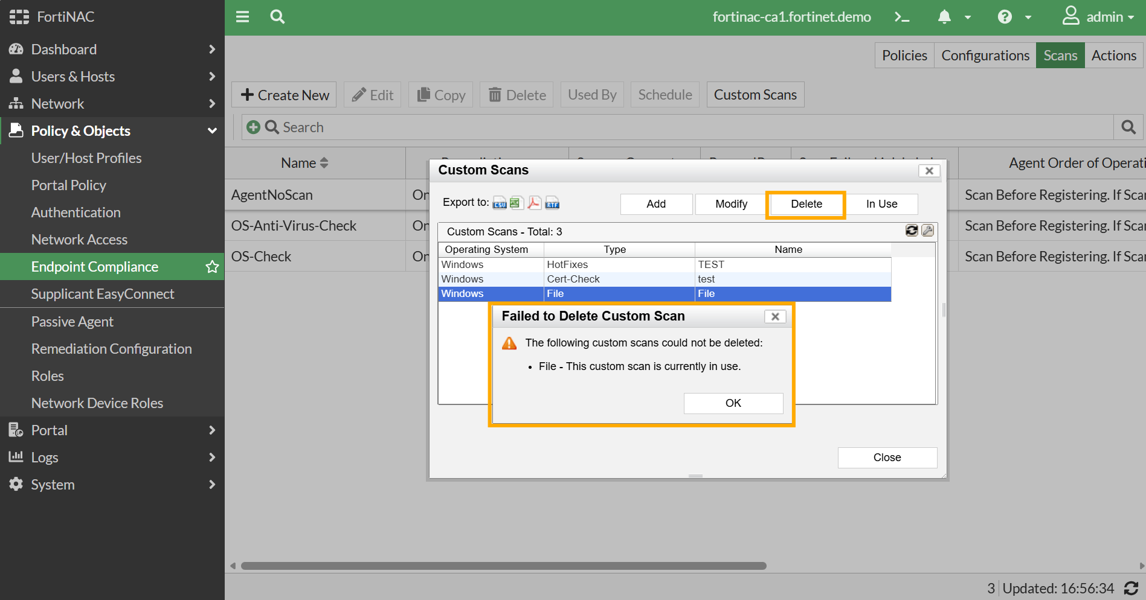Select the OS-Check row
Image resolution: width=1146 pixels, height=600 pixels.
pyautogui.click(x=327, y=257)
